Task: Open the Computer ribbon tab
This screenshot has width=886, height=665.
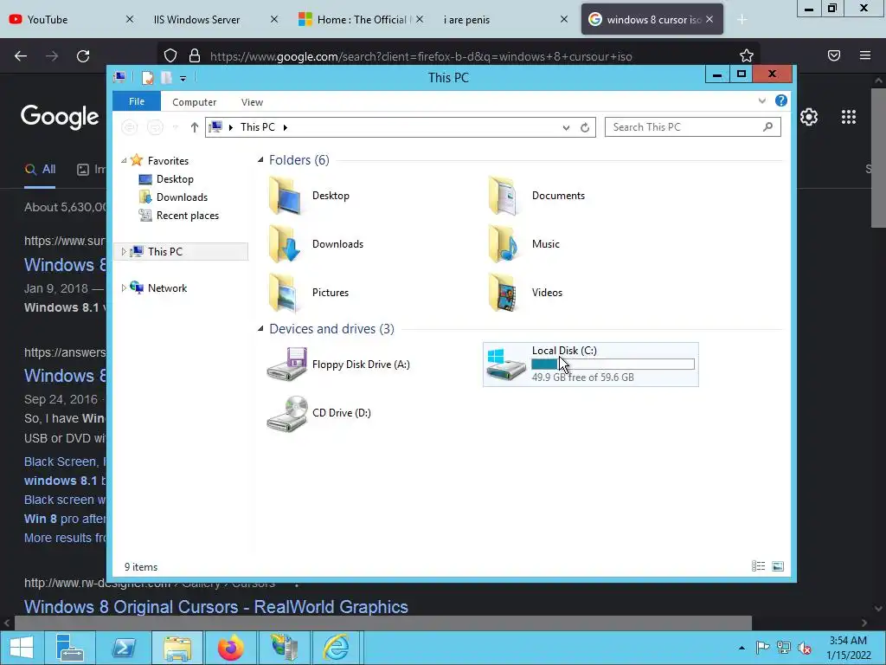Action: point(195,102)
